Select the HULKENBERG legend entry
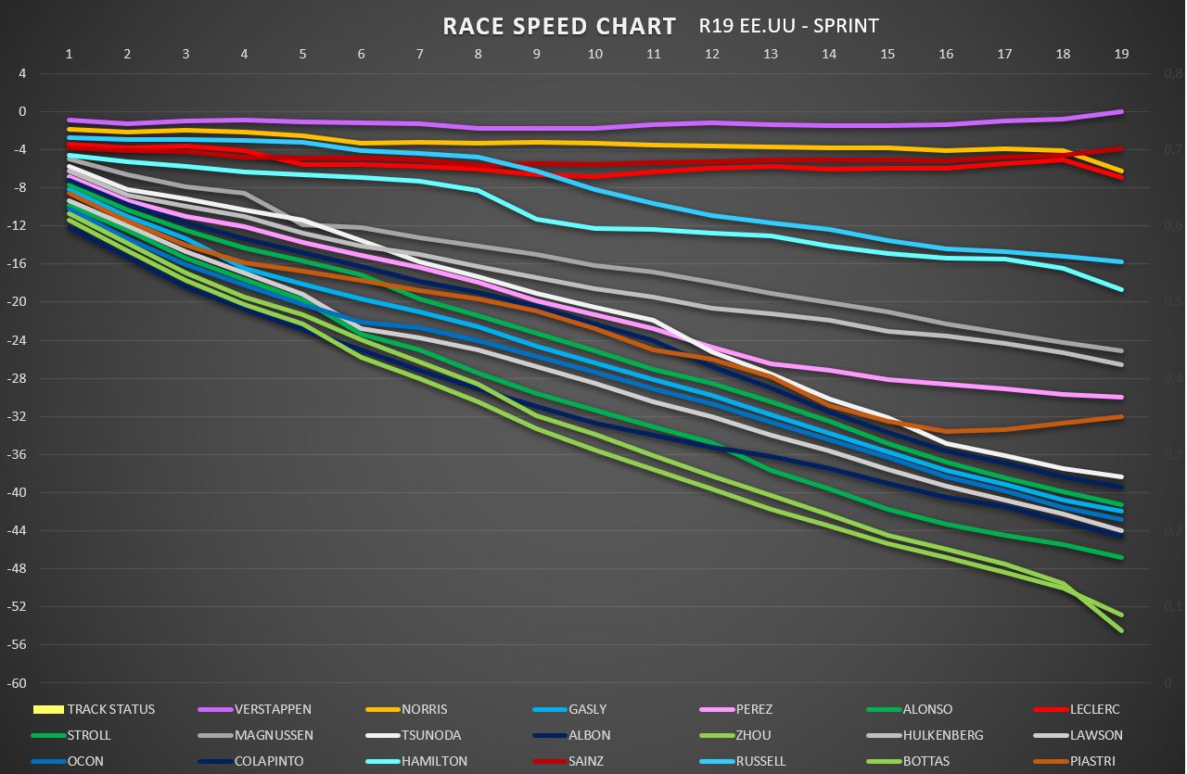Image resolution: width=1187 pixels, height=774 pixels. [925, 735]
